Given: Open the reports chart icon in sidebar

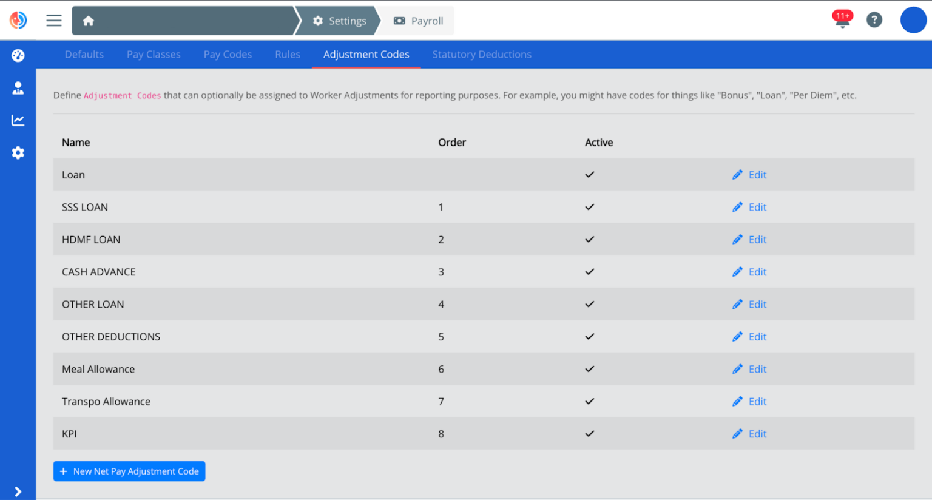Looking at the screenshot, I should [x=18, y=120].
